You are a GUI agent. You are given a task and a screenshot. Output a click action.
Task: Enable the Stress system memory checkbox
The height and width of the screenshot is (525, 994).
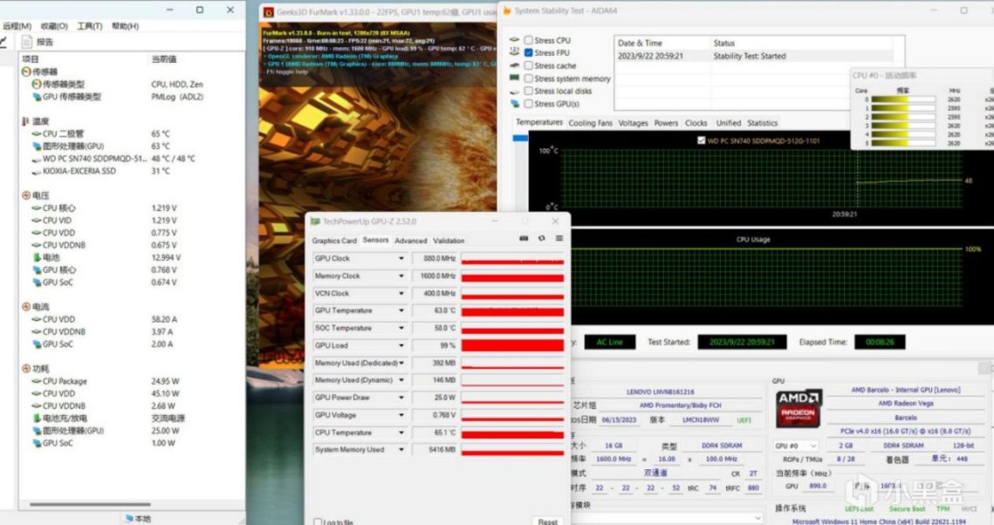coord(528,78)
